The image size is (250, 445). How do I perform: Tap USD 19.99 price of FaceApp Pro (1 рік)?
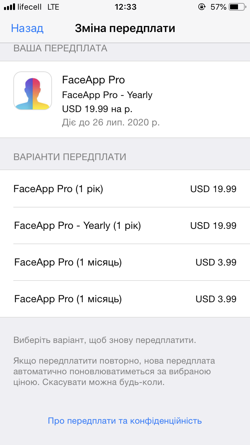pos(213,189)
